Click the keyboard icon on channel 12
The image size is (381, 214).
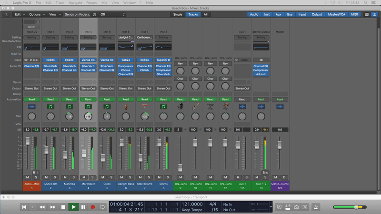[225, 107]
